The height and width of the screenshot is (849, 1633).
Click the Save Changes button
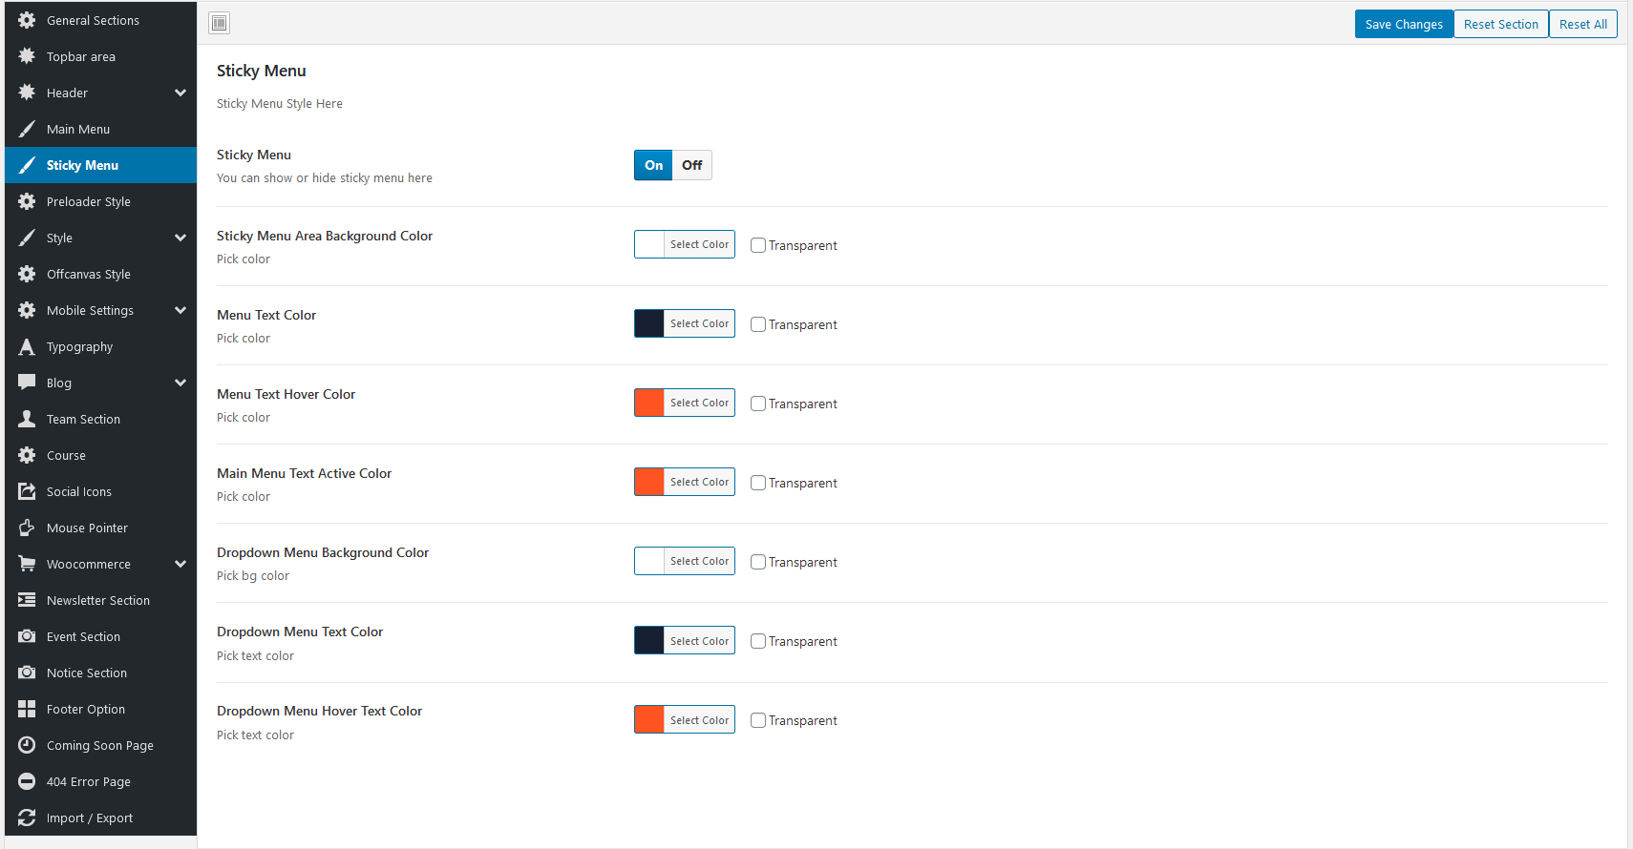point(1404,24)
